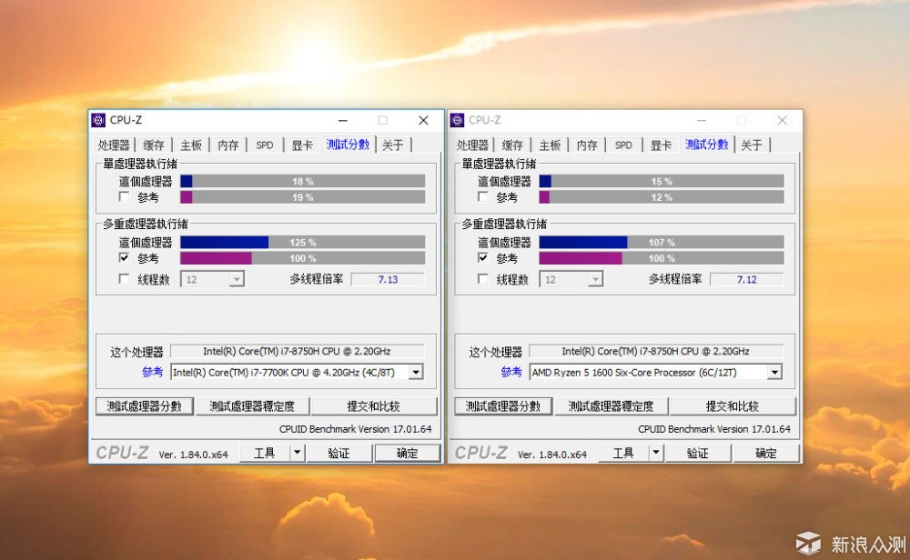Uncheck multi-thread 參考 checkbox in left window
Viewport: 910px width, 560px height.
[124, 257]
